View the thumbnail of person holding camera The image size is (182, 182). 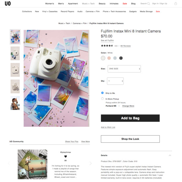click(15, 103)
